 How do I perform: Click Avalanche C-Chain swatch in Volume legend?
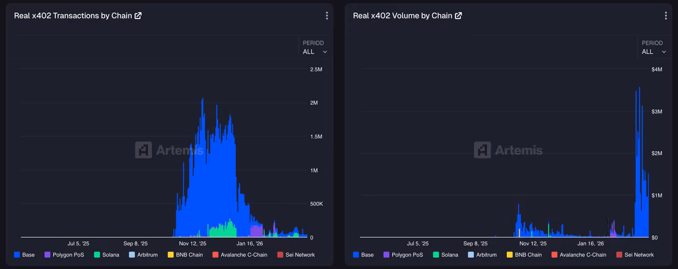click(x=554, y=255)
